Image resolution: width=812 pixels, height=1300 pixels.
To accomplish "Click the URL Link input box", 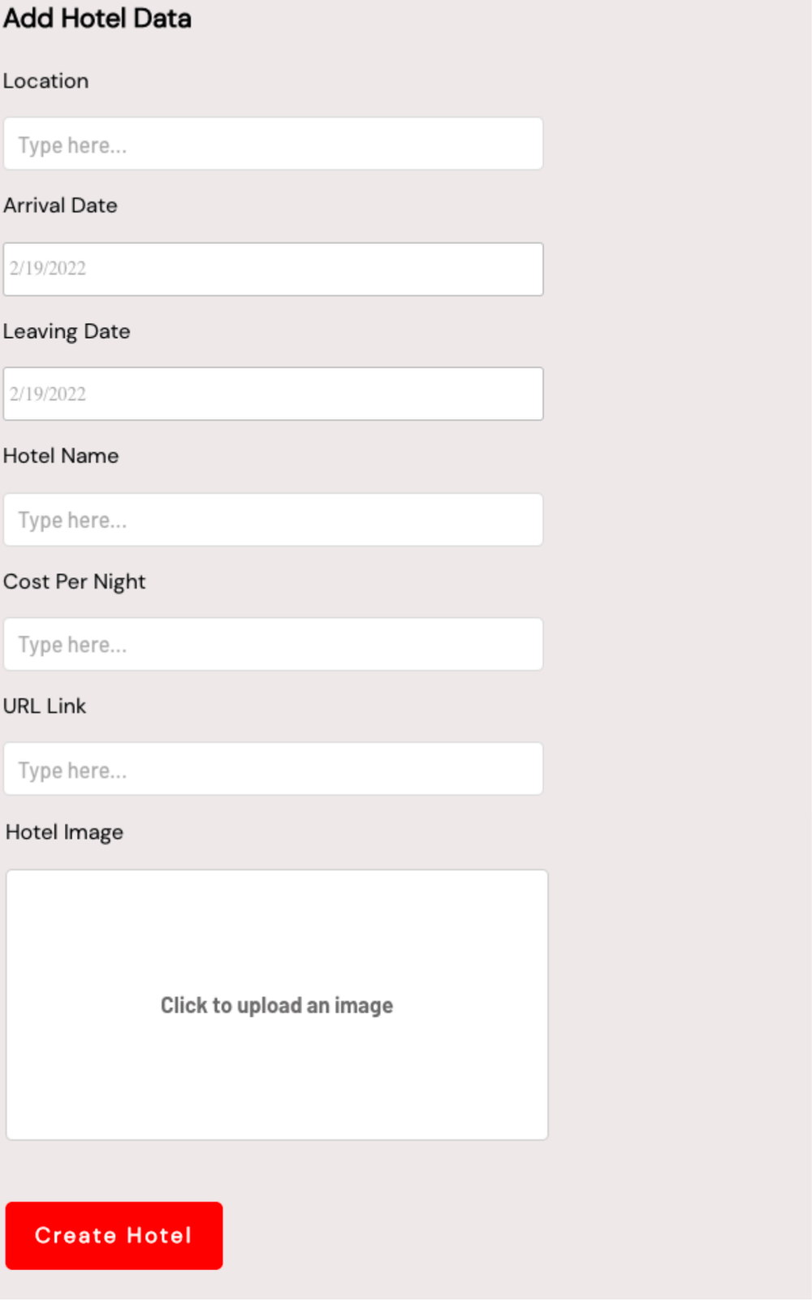I will (274, 769).
